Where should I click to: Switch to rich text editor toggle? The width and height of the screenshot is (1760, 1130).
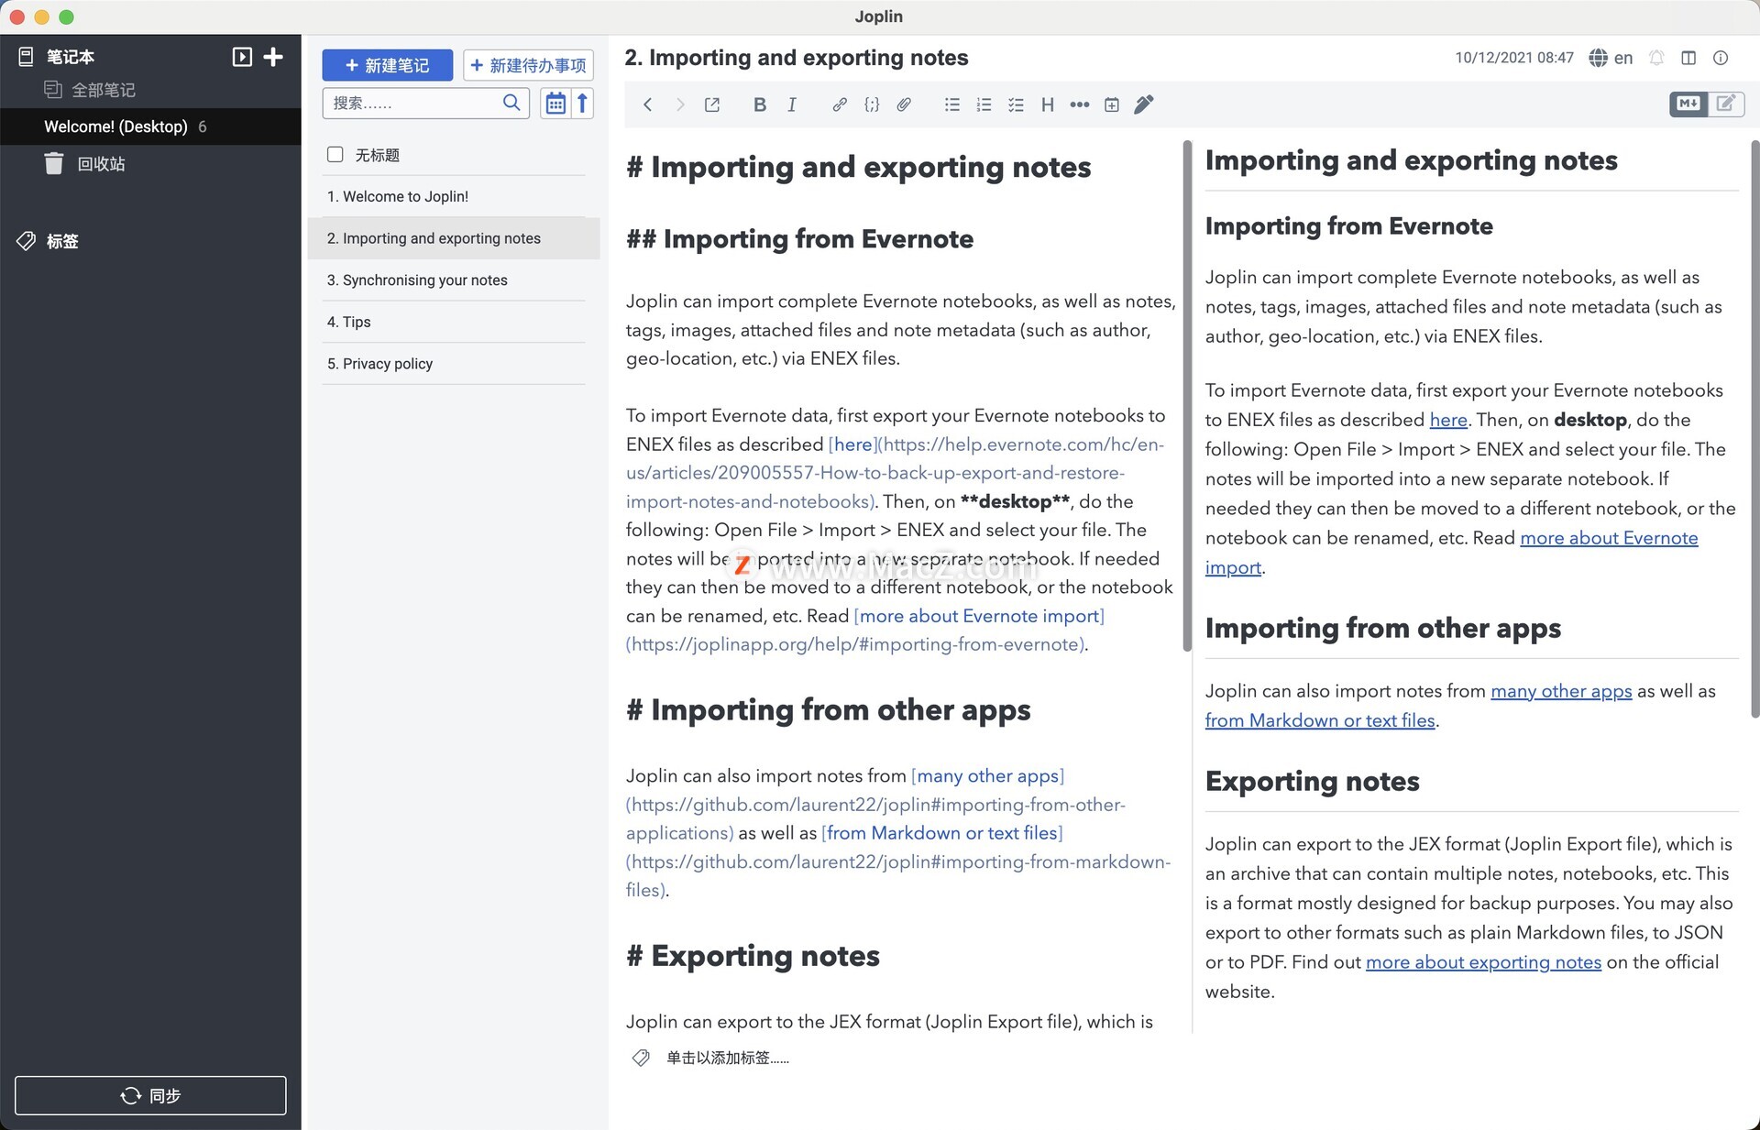point(1726,104)
